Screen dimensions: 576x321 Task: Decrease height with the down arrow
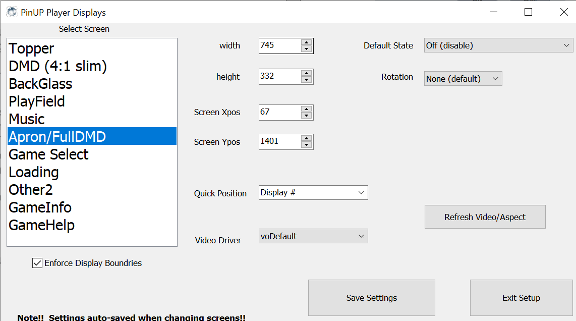306,80
